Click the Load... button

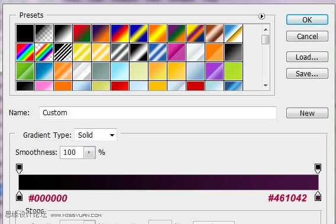coord(307,57)
